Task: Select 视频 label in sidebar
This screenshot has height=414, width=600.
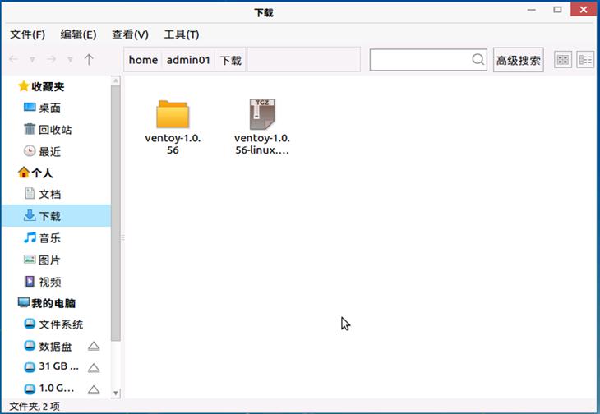Action: (x=50, y=282)
